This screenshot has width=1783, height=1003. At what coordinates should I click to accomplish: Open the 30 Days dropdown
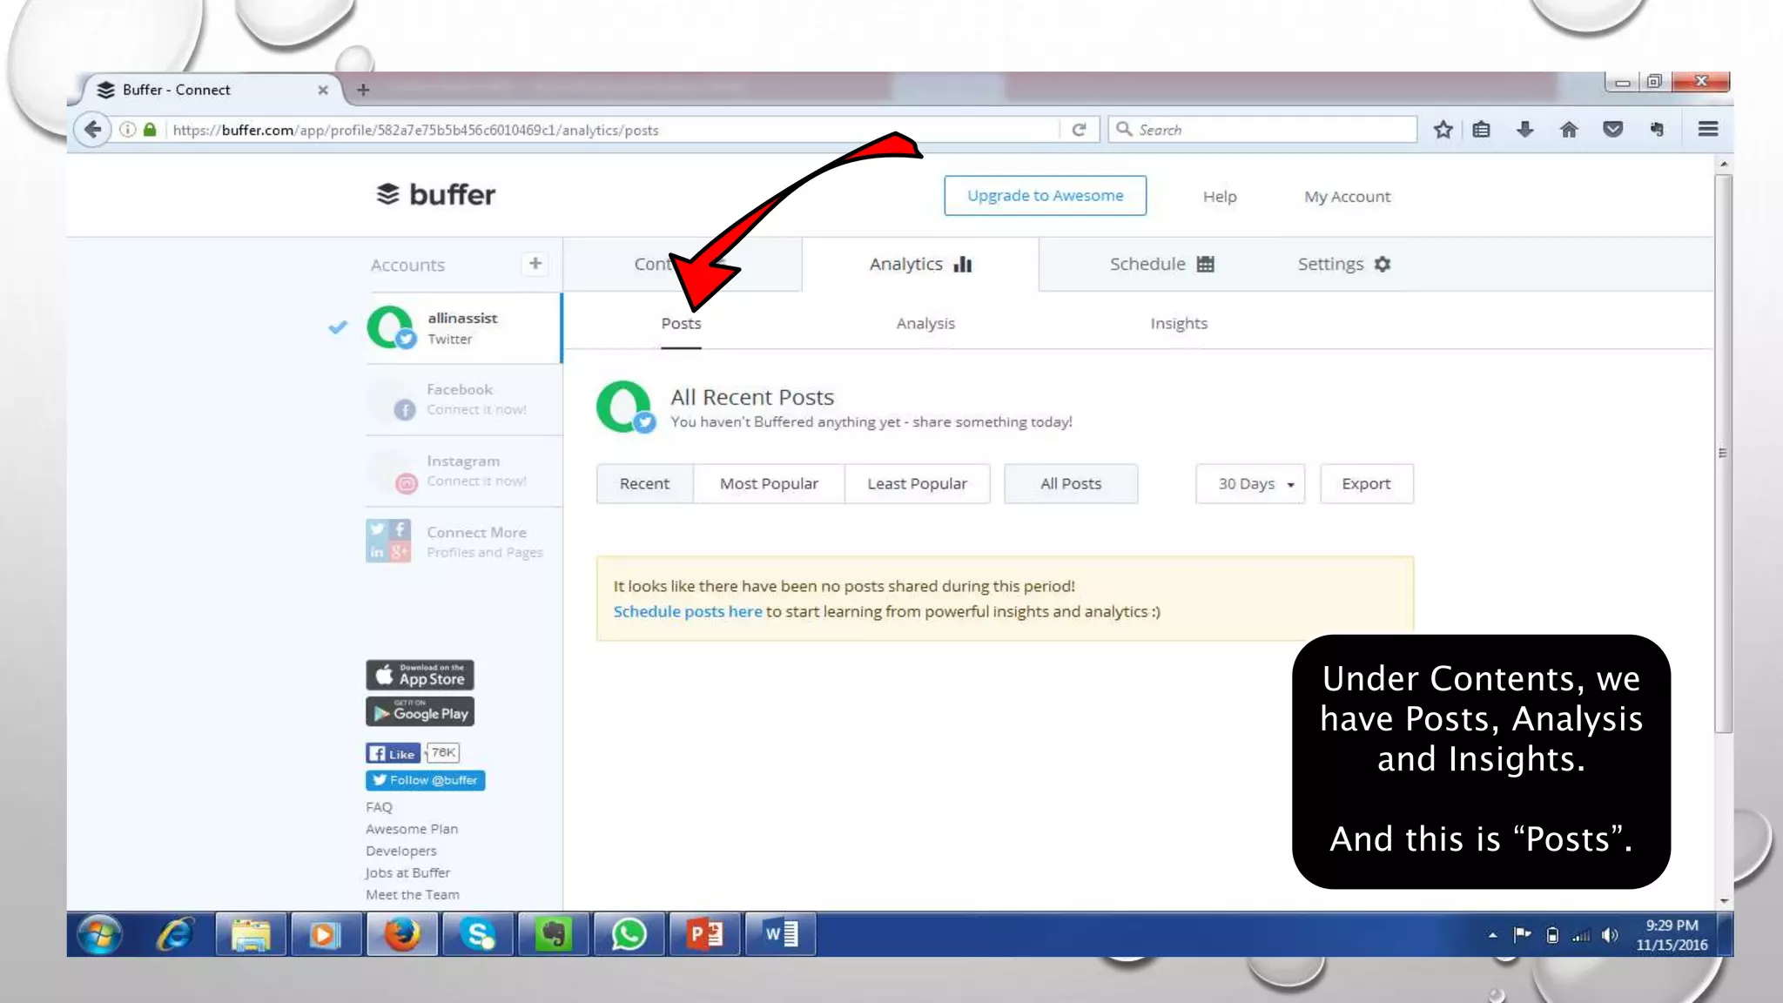pos(1250,484)
